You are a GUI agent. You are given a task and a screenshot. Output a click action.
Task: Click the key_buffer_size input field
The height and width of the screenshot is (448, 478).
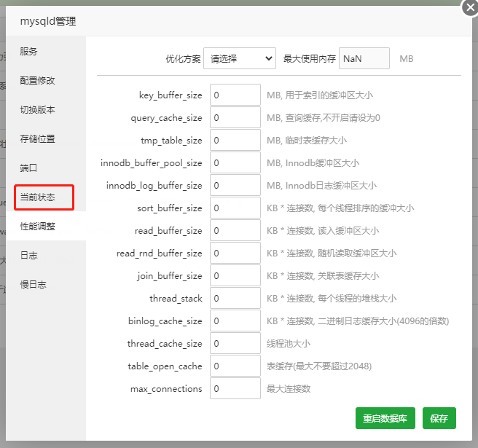pyautogui.click(x=235, y=95)
